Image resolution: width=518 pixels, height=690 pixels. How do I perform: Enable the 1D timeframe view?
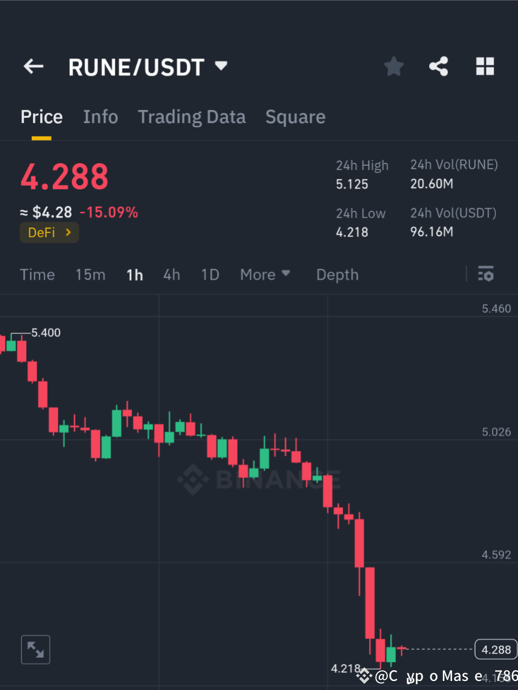[x=210, y=274]
